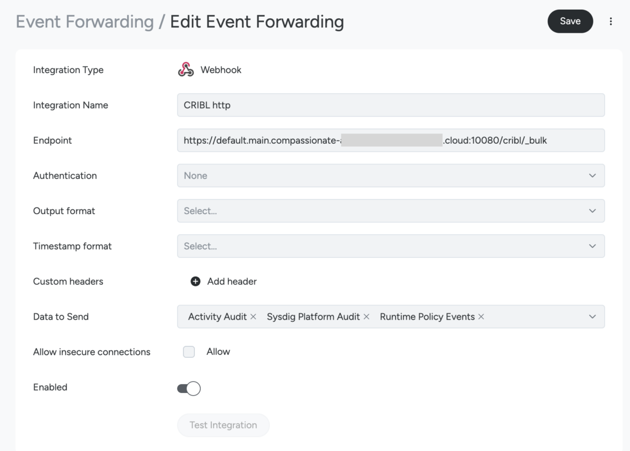The width and height of the screenshot is (630, 451).
Task: Open the Output format dropdown
Action: [390, 211]
